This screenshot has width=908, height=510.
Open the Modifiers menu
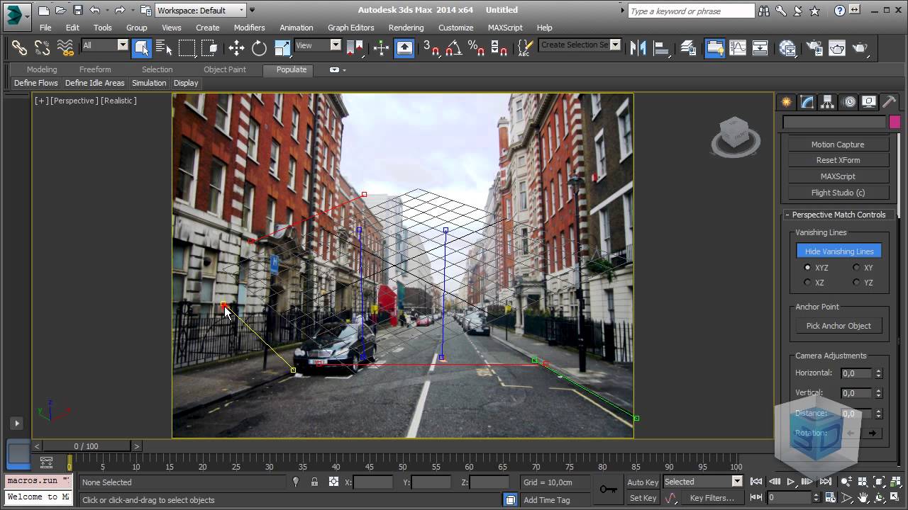click(x=249, y=28)
